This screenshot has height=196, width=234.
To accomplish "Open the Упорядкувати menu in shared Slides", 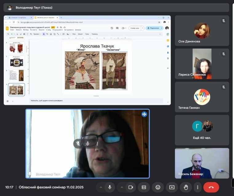I will [x=58, y=30].
